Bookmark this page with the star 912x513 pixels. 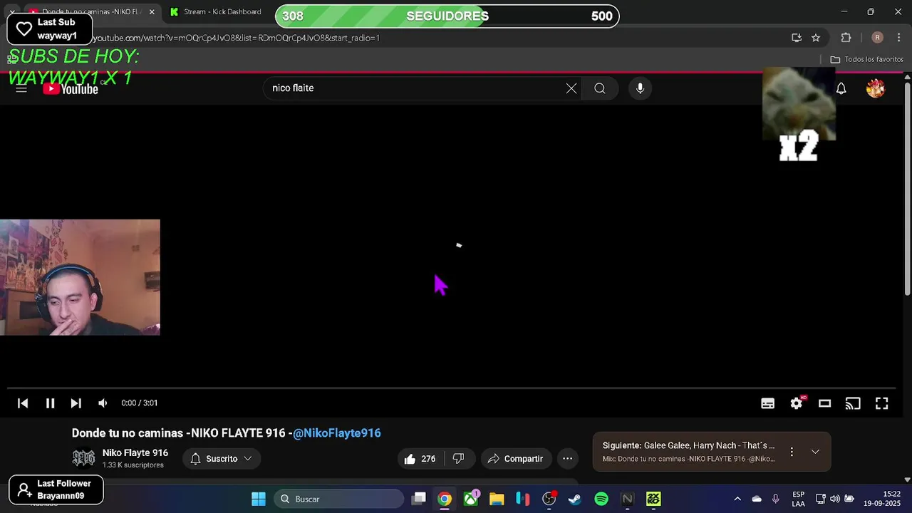(x=816, y=38)
